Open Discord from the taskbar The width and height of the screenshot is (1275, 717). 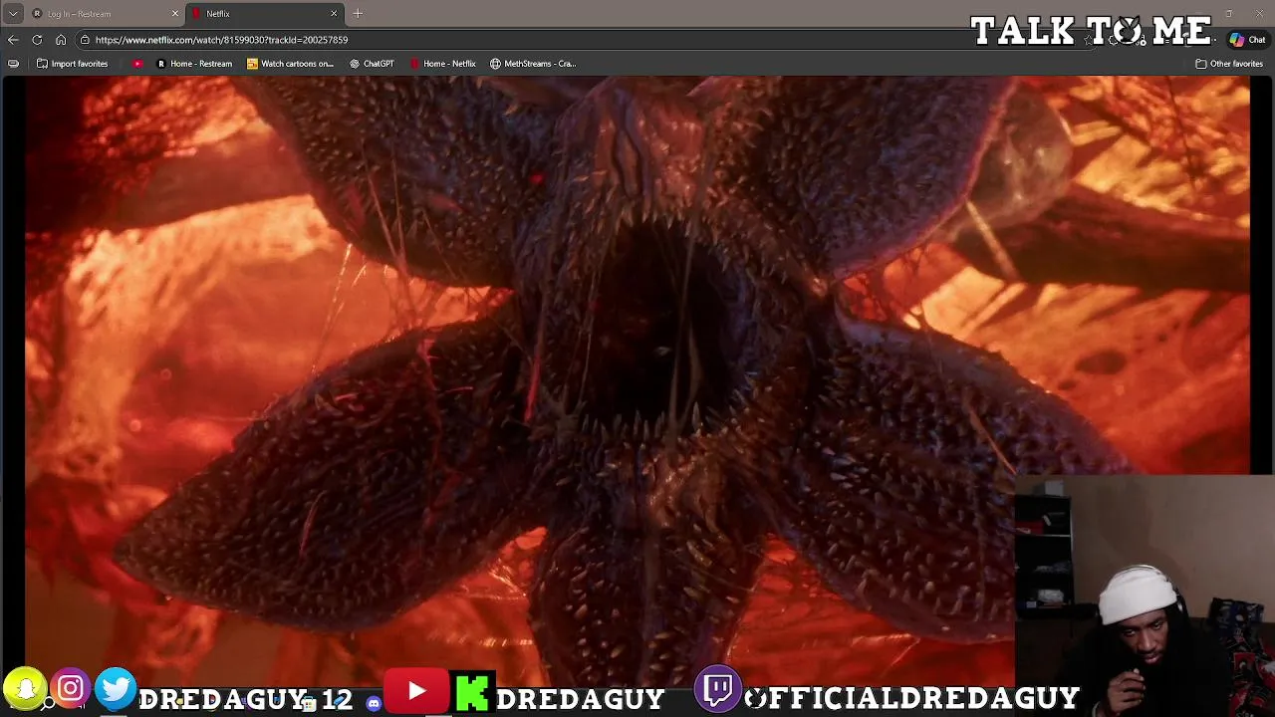tap(374, 704)
